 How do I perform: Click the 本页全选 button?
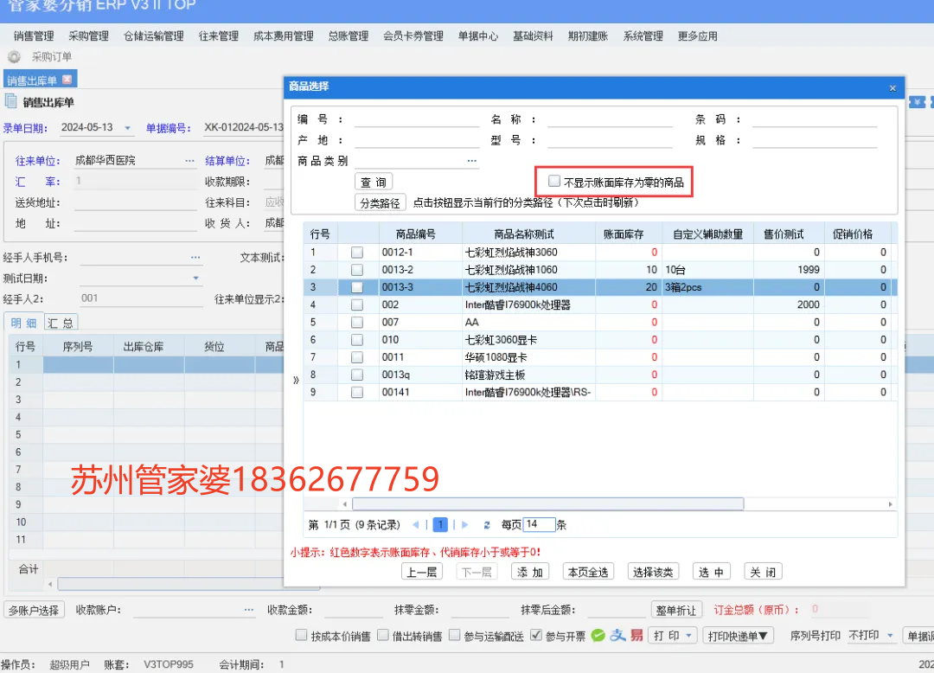588,572
